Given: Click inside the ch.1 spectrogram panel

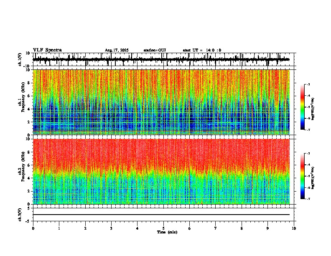Looking at the screenshot, I should point(161,102).
